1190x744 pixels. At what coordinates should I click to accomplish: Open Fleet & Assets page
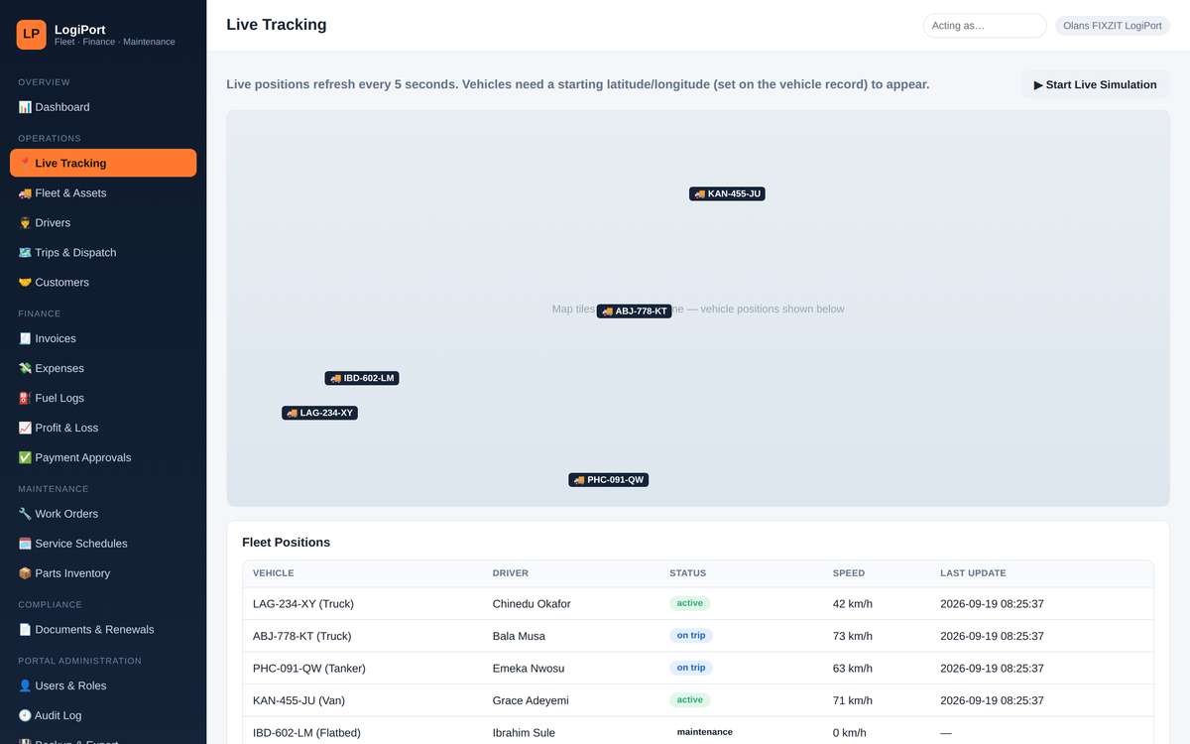point(103,193)
